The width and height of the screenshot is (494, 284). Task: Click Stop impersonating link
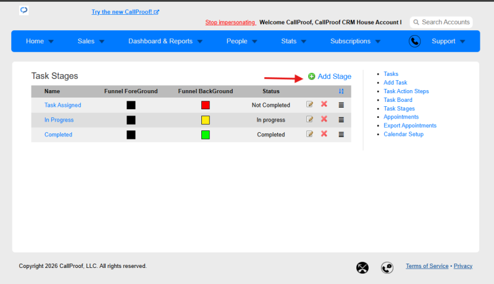(x=230, y=22)
